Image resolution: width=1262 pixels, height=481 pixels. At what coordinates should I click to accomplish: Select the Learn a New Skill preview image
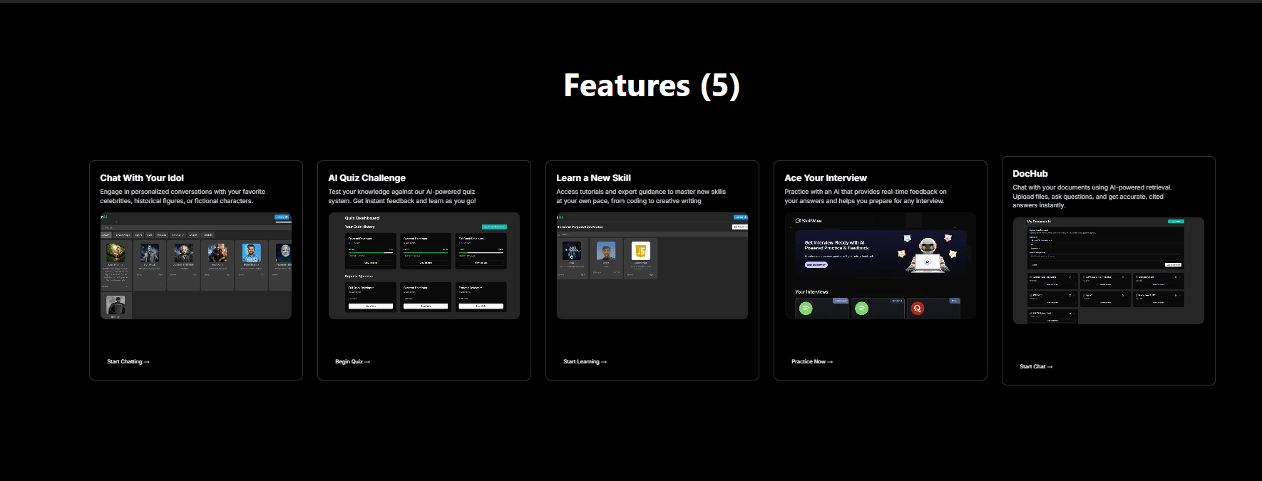652,266
